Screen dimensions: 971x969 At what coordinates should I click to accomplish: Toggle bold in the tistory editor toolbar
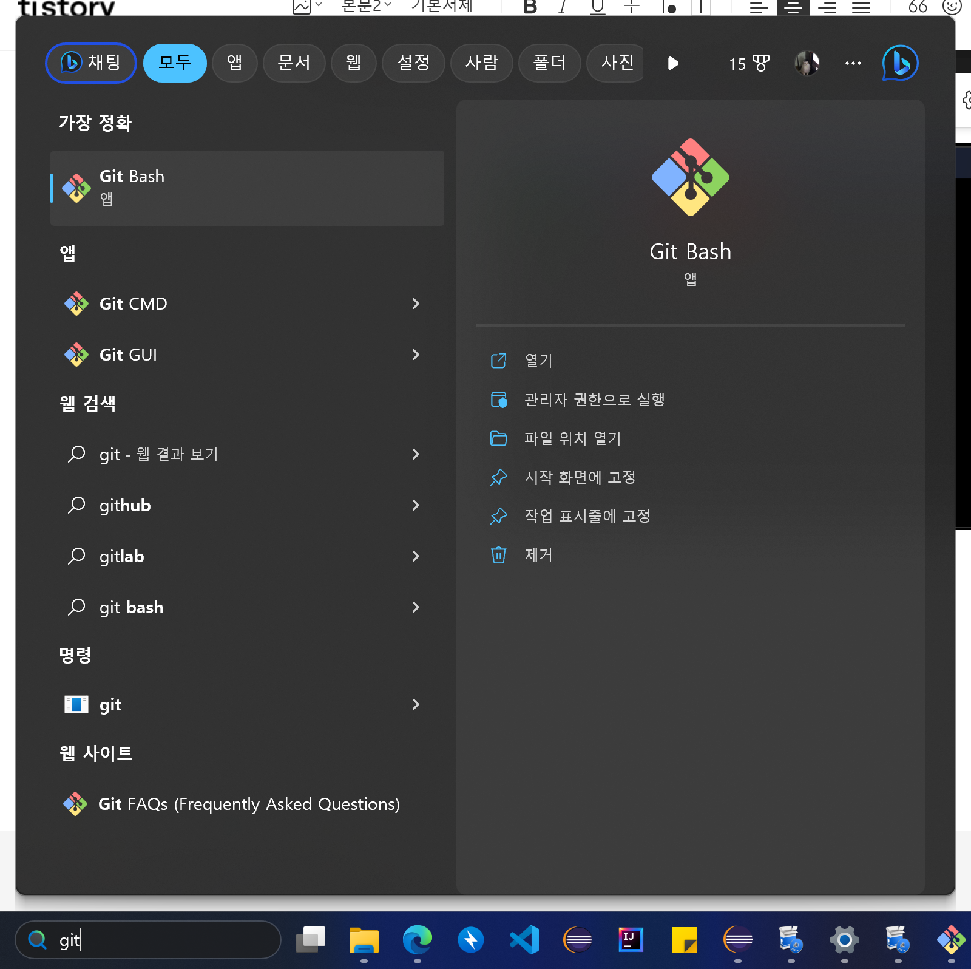530,7
